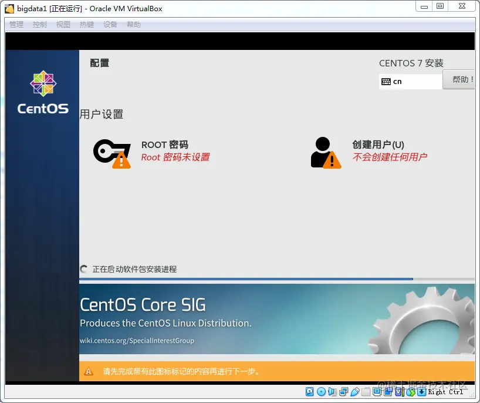Open ROOT 密码 settings label
Image resolution: width=480 pixels, height=403 pixels.
point(165,145)
